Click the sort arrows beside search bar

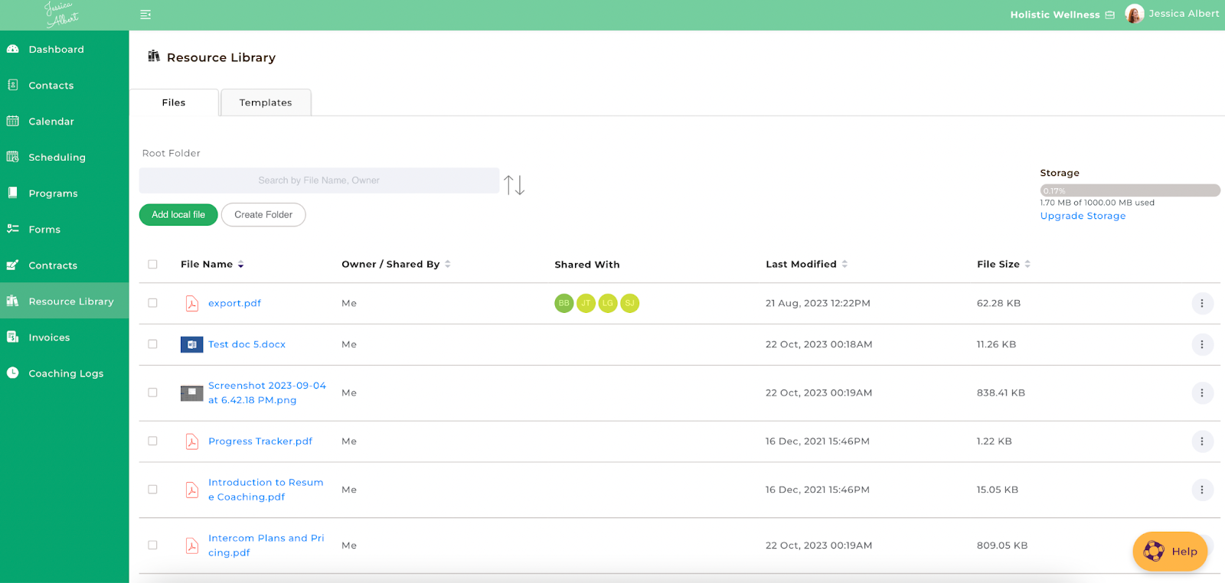pos(514,184)
